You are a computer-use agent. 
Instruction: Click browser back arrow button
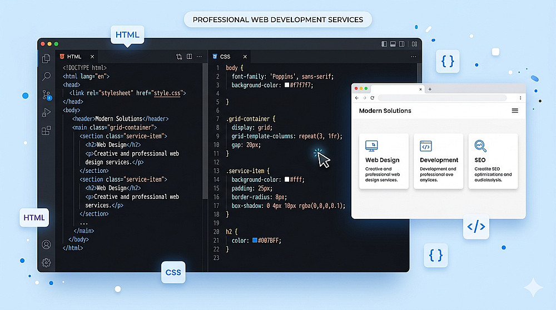pyautogui.click(x=357, y=98)
